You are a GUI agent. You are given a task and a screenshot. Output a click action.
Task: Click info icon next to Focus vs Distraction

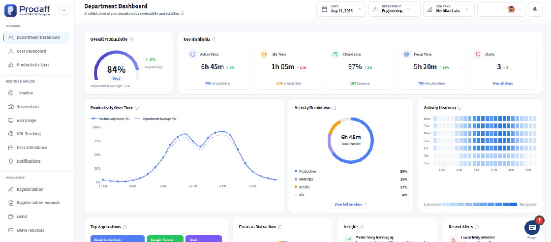[x=279, y=227]
